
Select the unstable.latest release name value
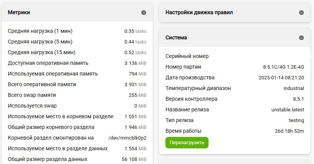click(x=288, y=109)
